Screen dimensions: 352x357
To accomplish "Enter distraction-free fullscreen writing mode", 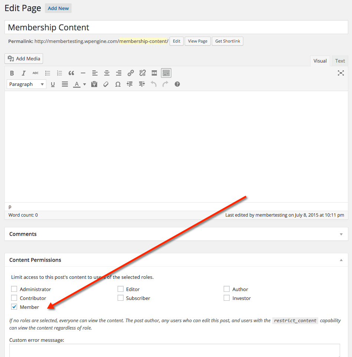I will tap(341, 73).
